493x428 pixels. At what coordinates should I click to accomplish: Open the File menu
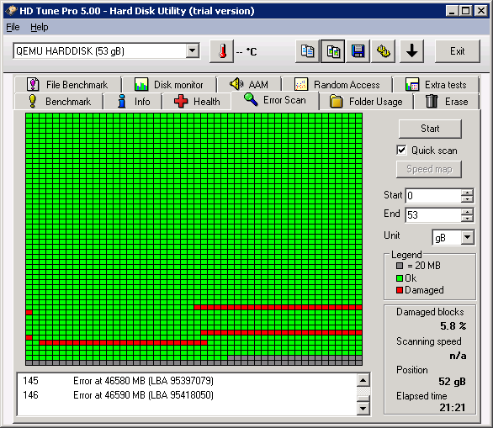[13, 27]
